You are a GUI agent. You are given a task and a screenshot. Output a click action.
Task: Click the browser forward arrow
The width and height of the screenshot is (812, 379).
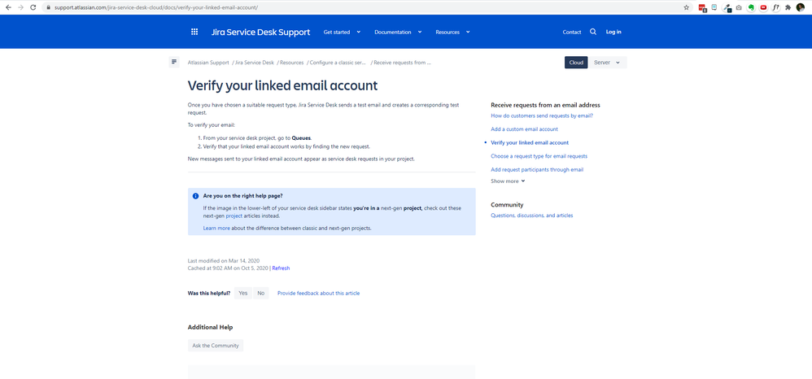click(x=20, y=7)
